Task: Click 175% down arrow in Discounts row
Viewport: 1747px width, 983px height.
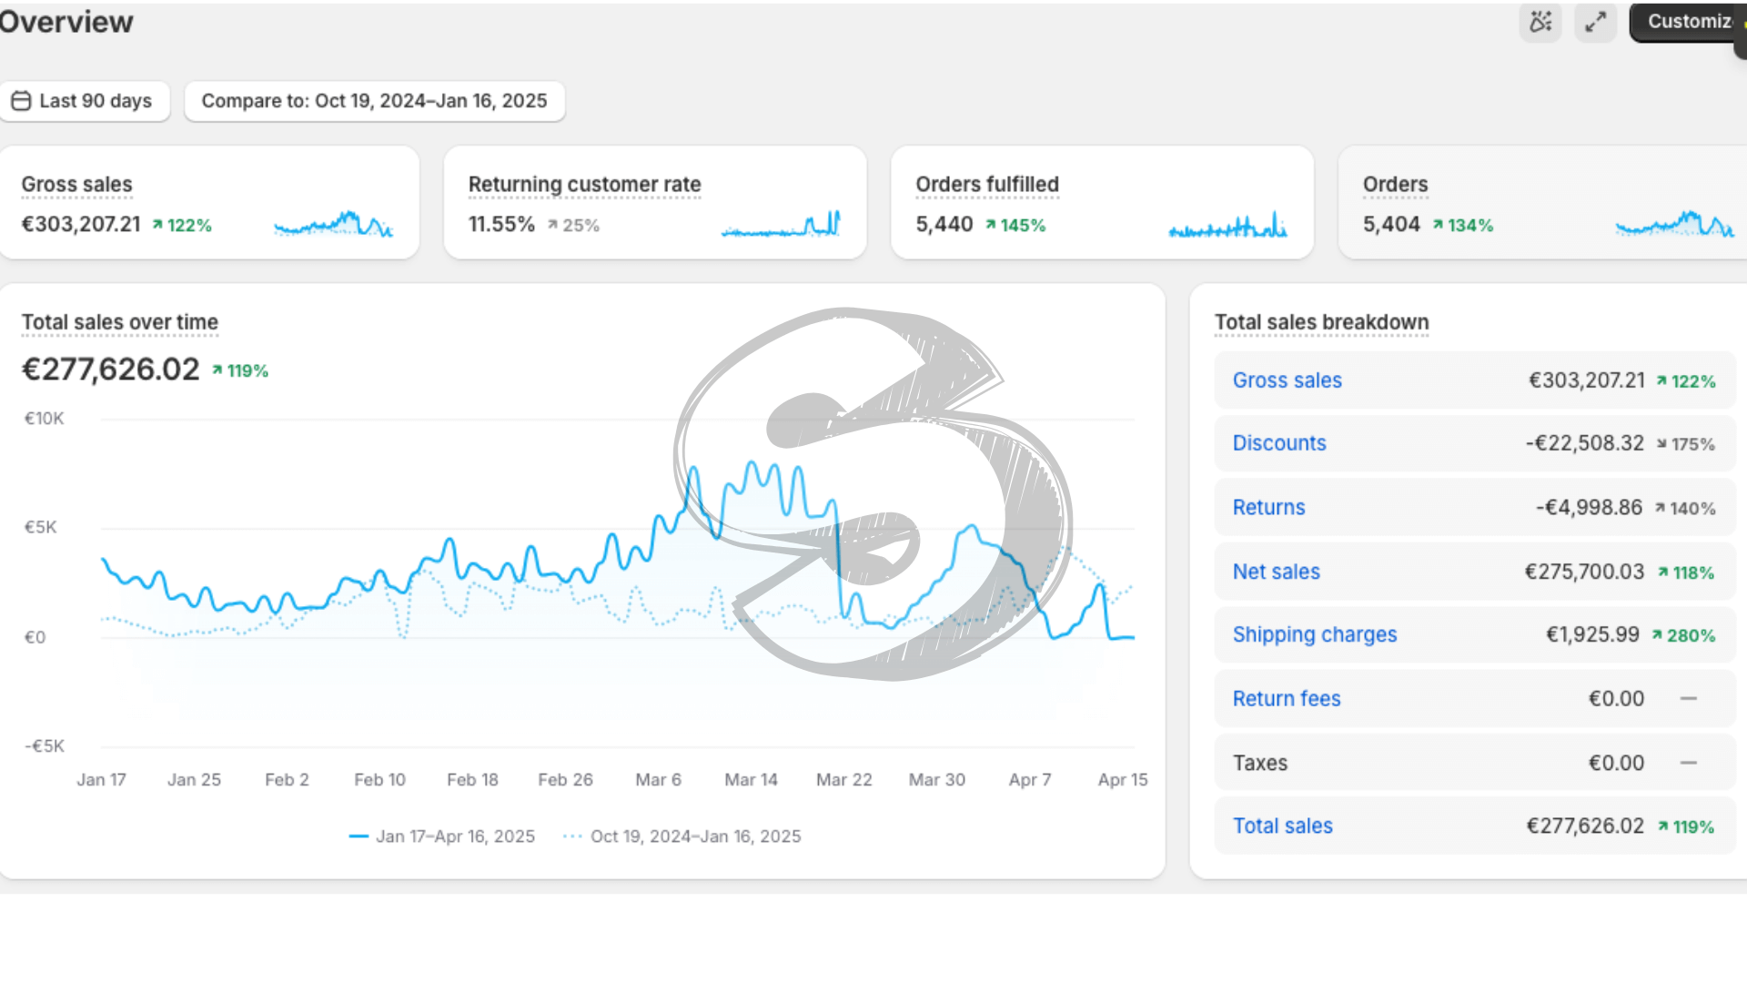Action: coord(1685,444)
